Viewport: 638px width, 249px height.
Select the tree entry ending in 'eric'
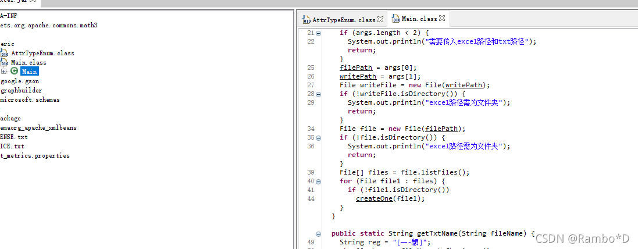[8, 44]
